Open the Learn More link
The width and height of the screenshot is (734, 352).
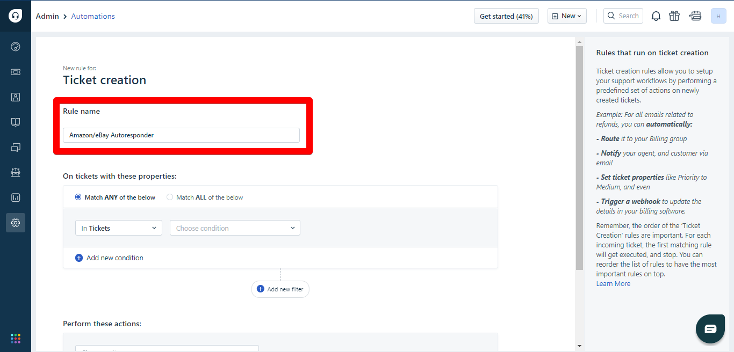click(x=613, y=284)
